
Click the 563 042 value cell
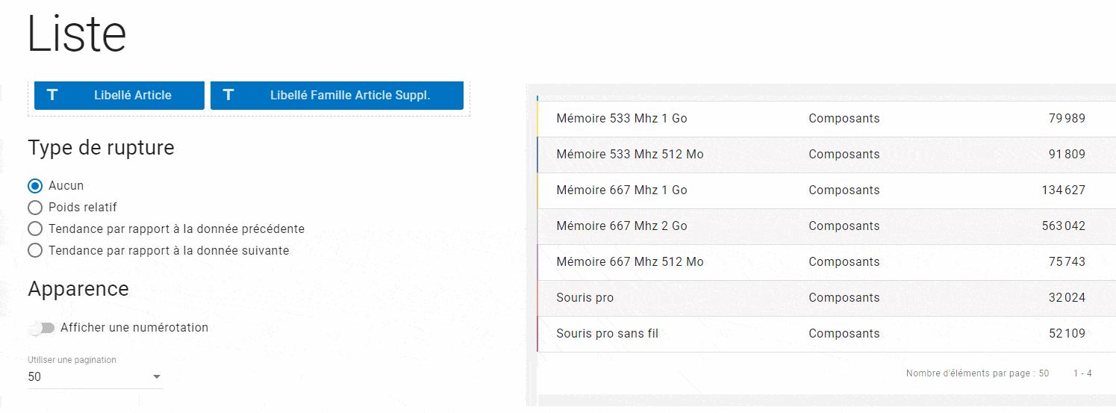[1063, 226]
